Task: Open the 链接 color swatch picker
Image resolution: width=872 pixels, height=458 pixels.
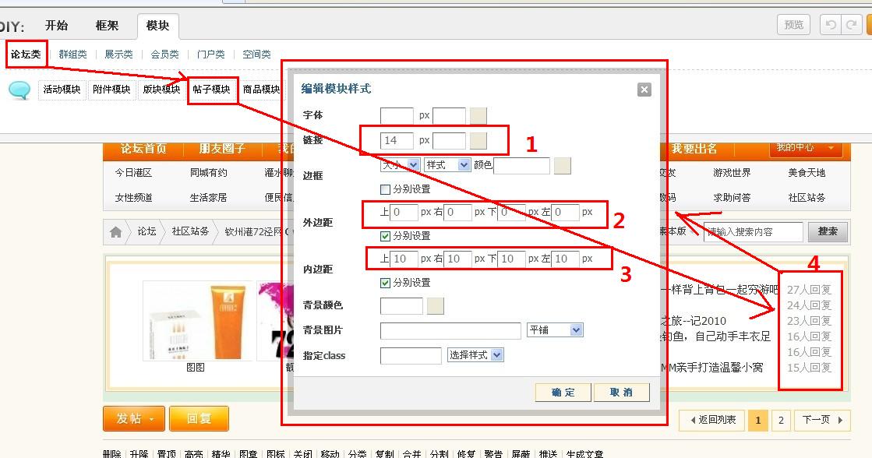Action: click(478, 141)
